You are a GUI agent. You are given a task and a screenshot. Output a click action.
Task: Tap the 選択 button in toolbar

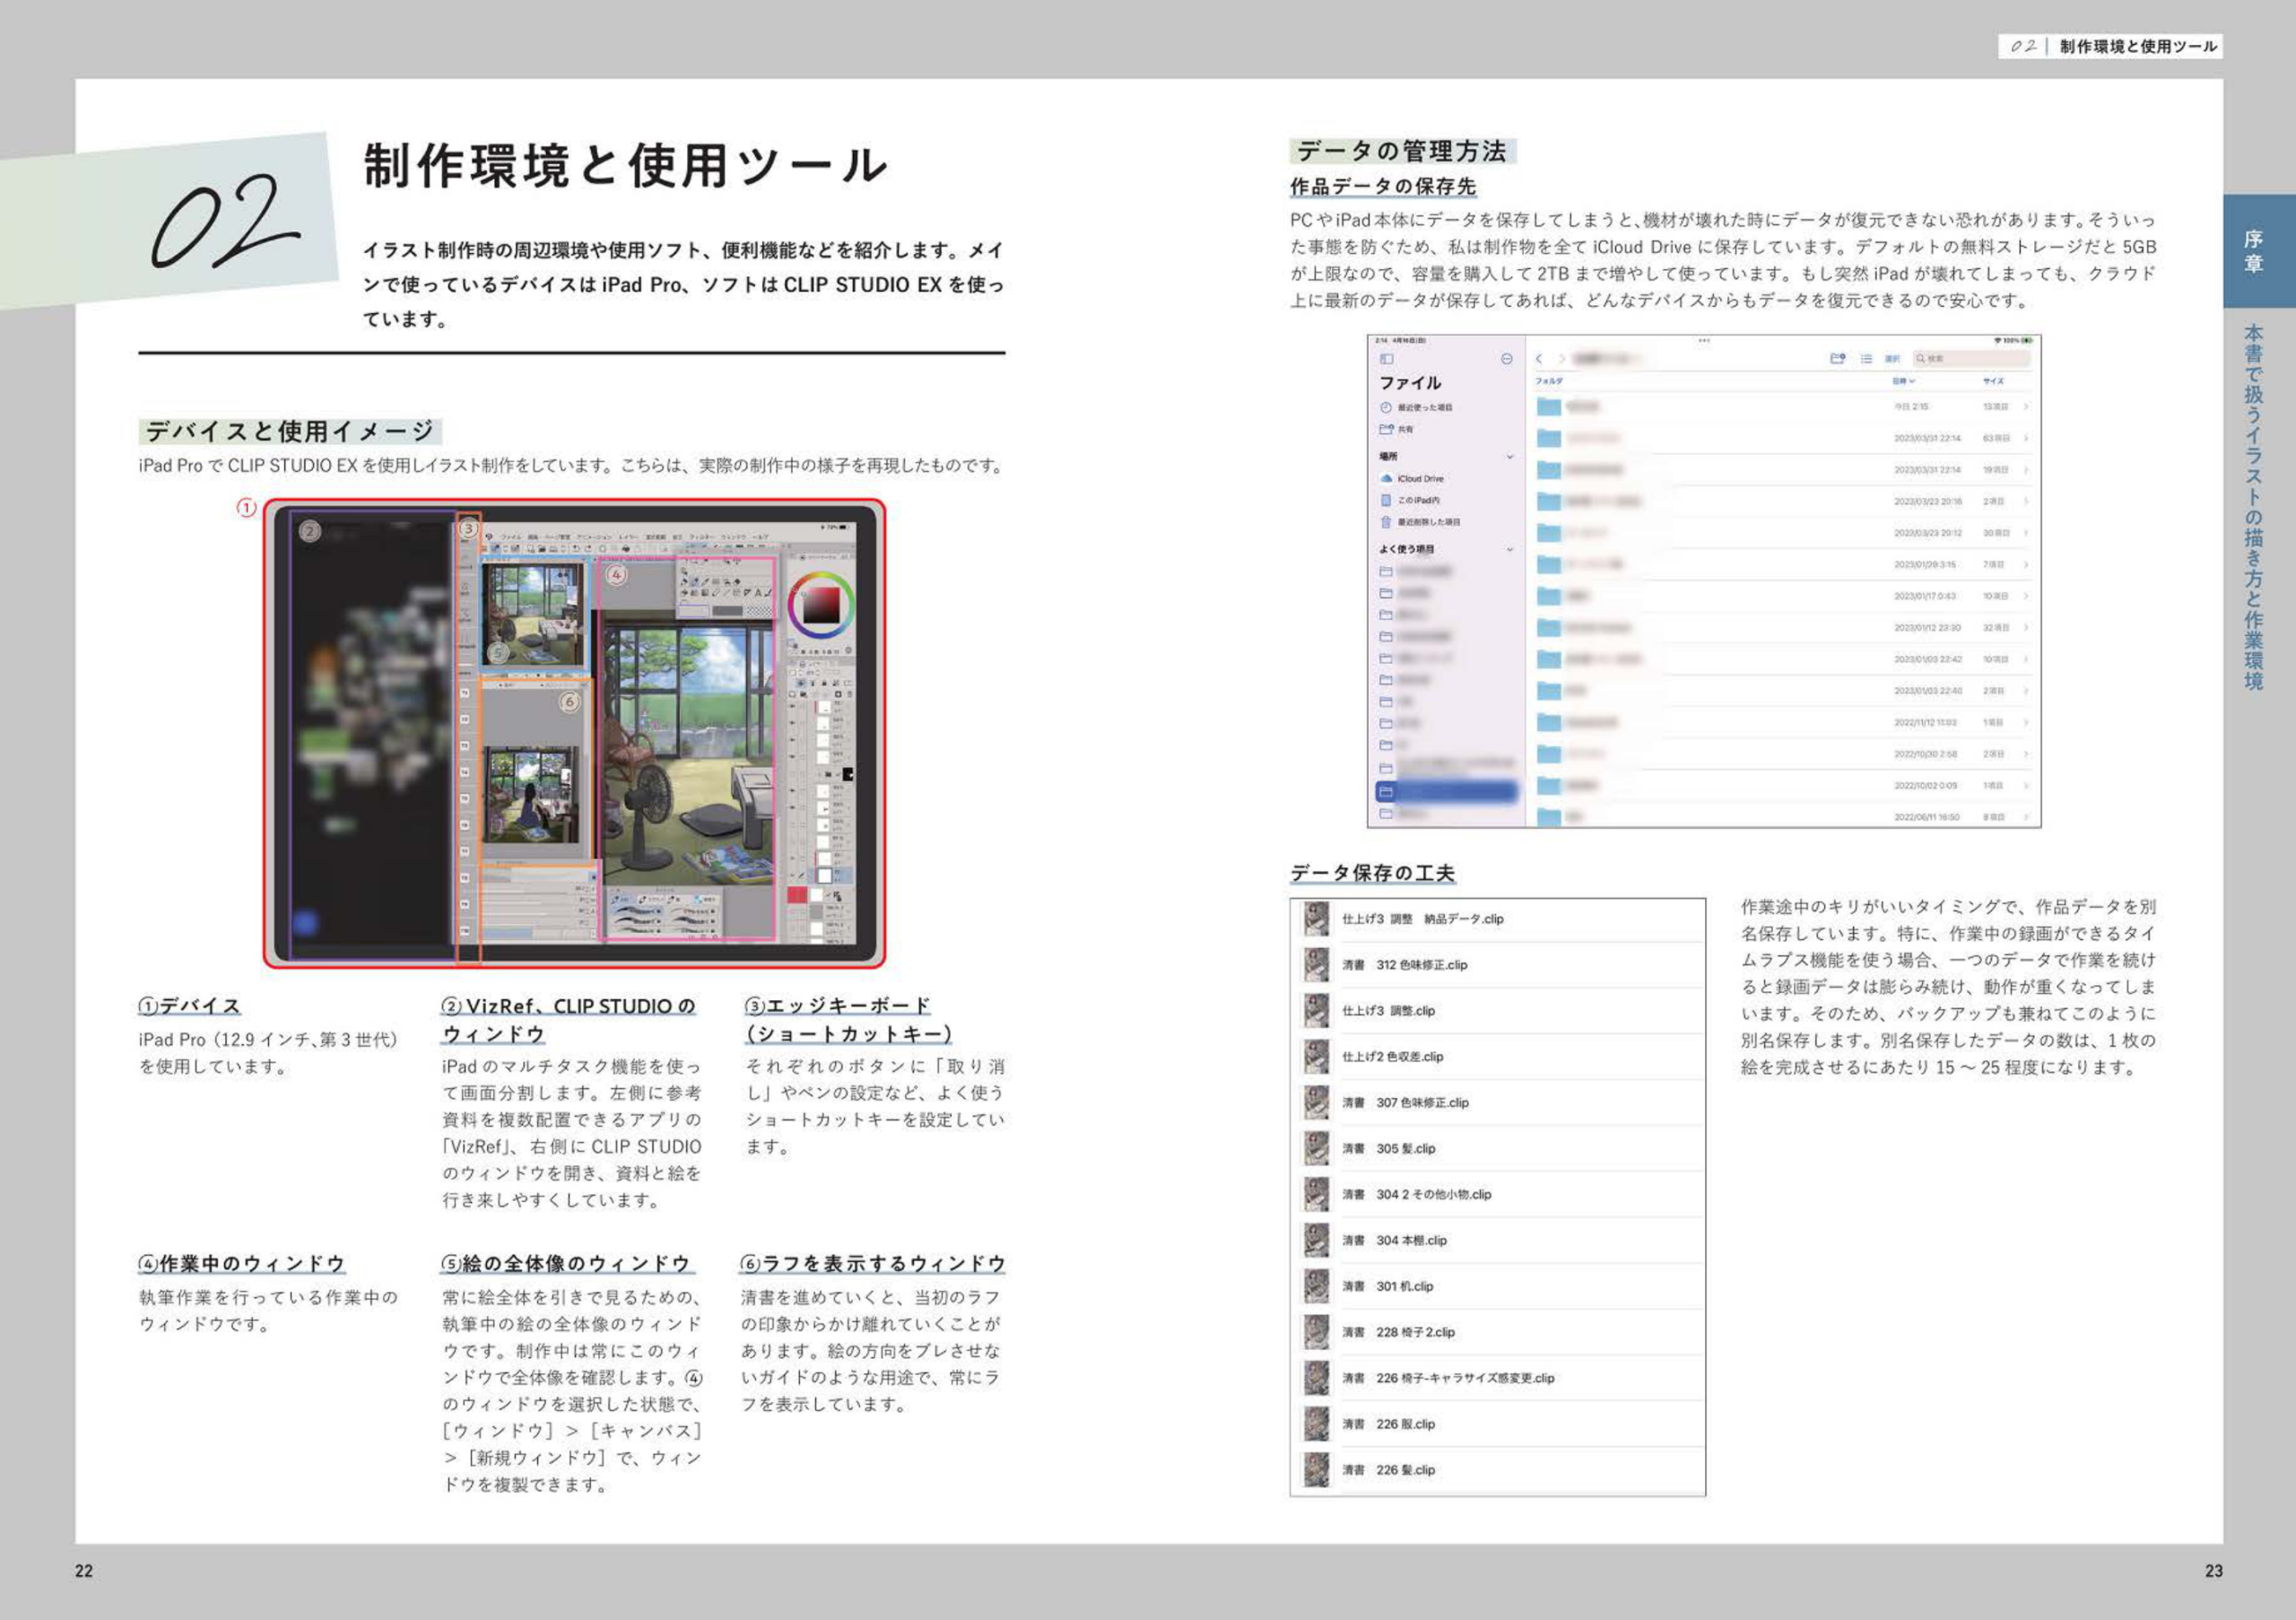[x=1892, y=358]
